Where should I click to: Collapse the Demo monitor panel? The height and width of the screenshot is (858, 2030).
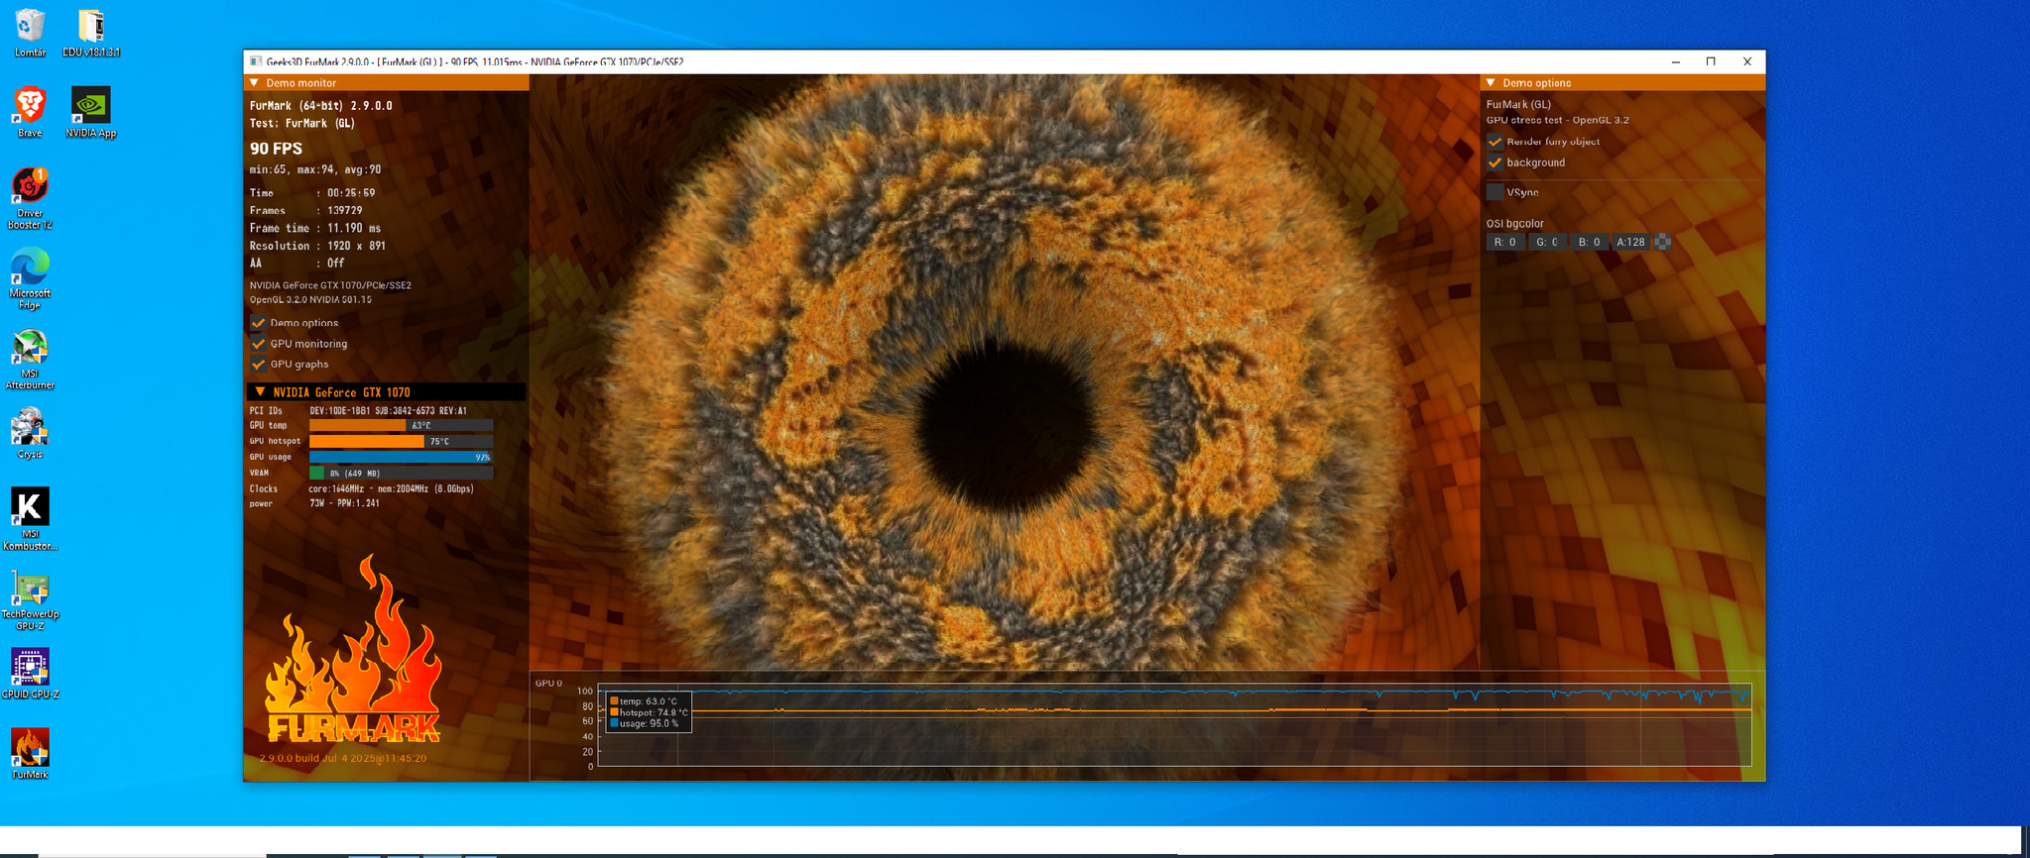point(255,83)
